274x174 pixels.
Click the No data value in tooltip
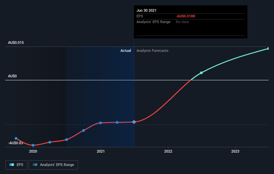point(182,22)
